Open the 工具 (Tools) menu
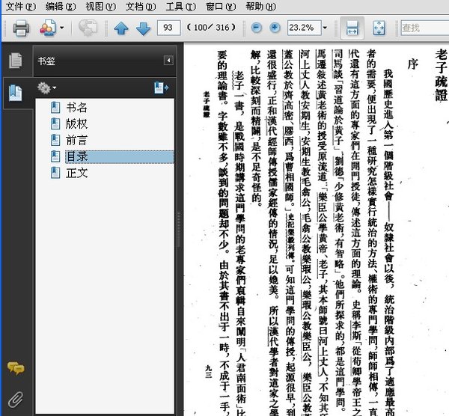The height and width of the screenshot is (416, 449). coord(180,6)
